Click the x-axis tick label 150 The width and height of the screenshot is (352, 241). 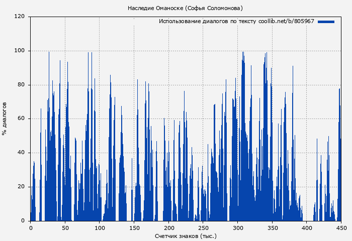point(134,228)
